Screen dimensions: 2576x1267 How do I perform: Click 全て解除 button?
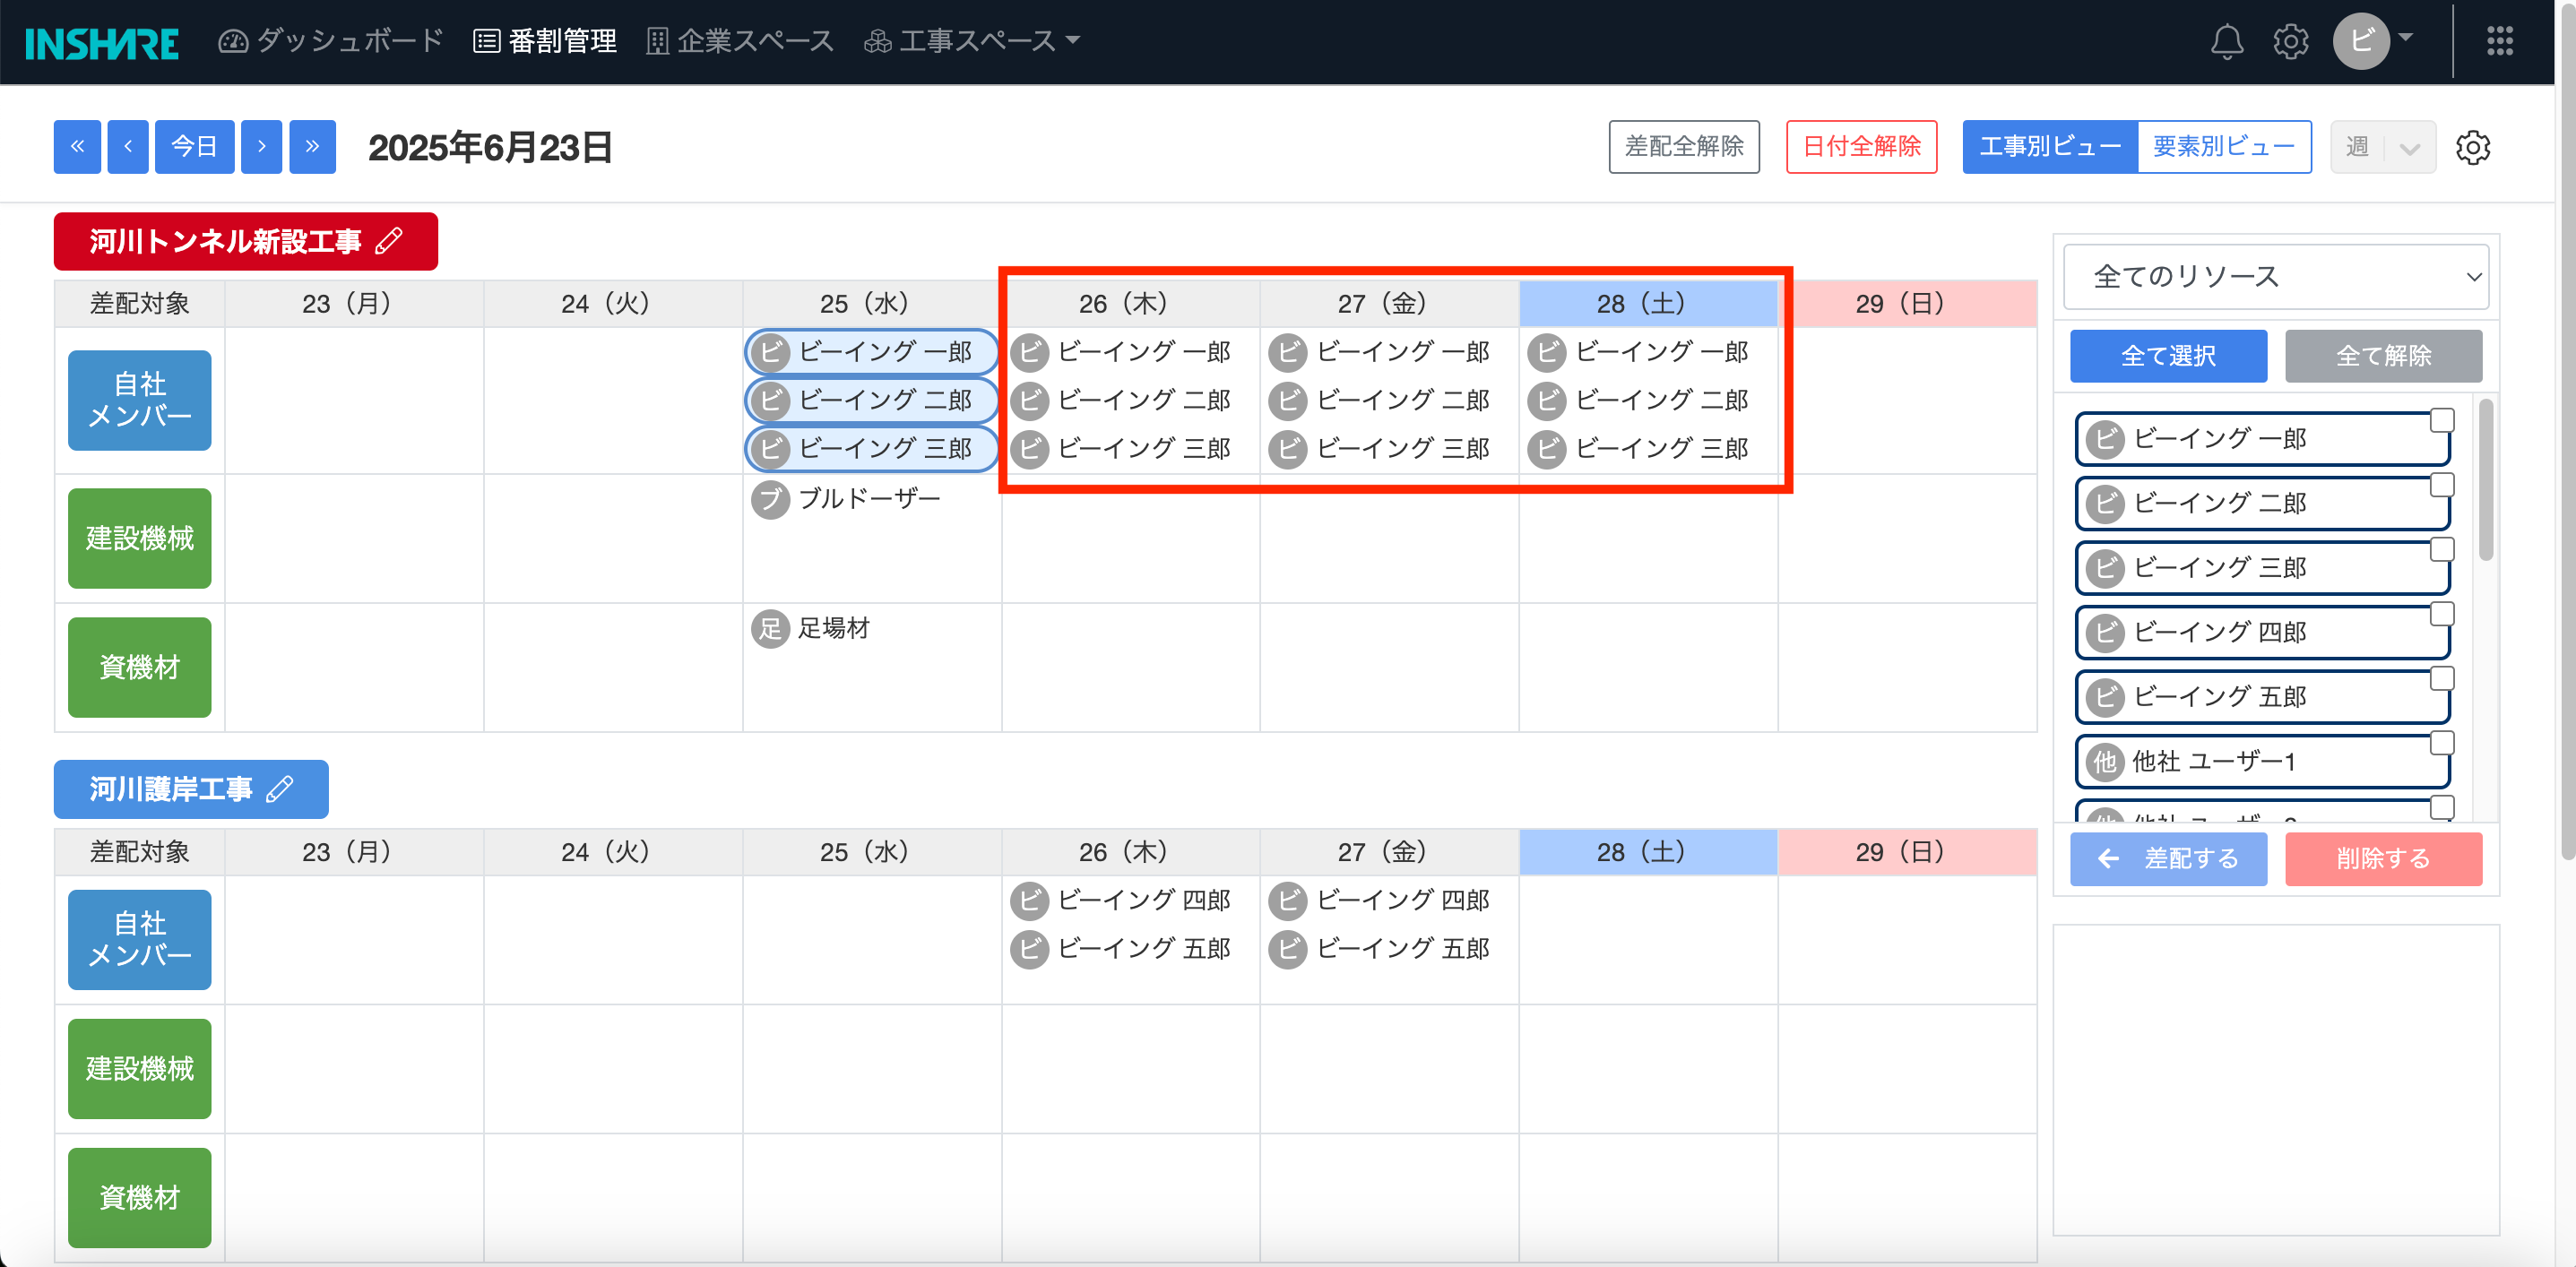click(2383, 356)
